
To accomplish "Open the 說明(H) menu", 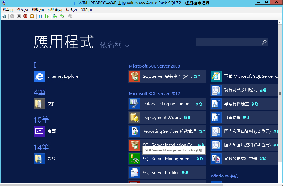I will pyautogui.click(x=86, y=10).
